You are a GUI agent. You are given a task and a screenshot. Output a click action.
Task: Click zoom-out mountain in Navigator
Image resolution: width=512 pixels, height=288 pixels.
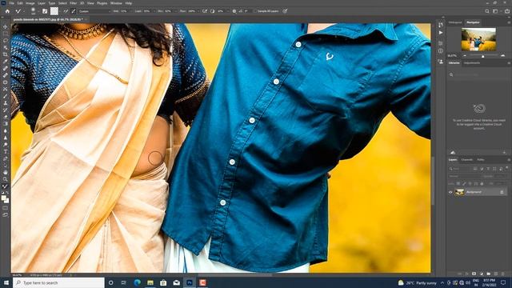pos(465,56)
